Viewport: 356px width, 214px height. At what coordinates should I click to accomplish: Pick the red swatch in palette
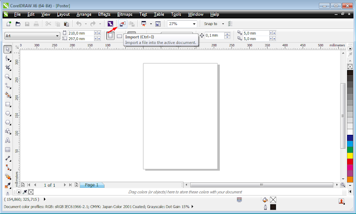coord(350,162)
